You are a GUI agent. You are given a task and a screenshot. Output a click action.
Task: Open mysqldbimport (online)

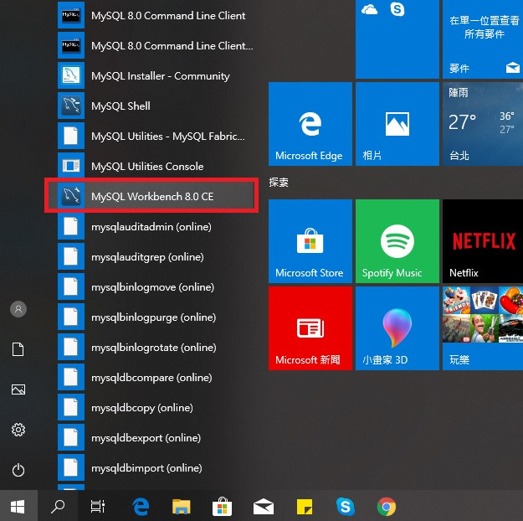tap(156, 468)
